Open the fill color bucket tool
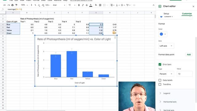Viewport: 197px width, 111px height. click(96, 5)
